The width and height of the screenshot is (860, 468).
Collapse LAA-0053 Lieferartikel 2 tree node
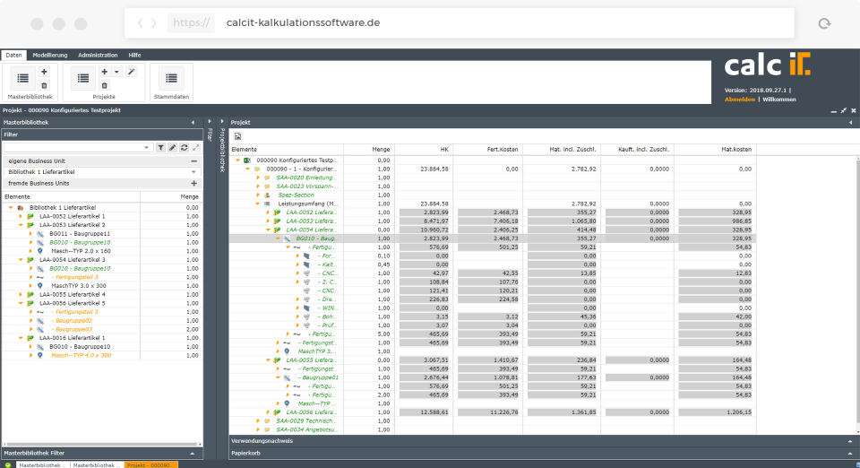[x=21, y=225]
